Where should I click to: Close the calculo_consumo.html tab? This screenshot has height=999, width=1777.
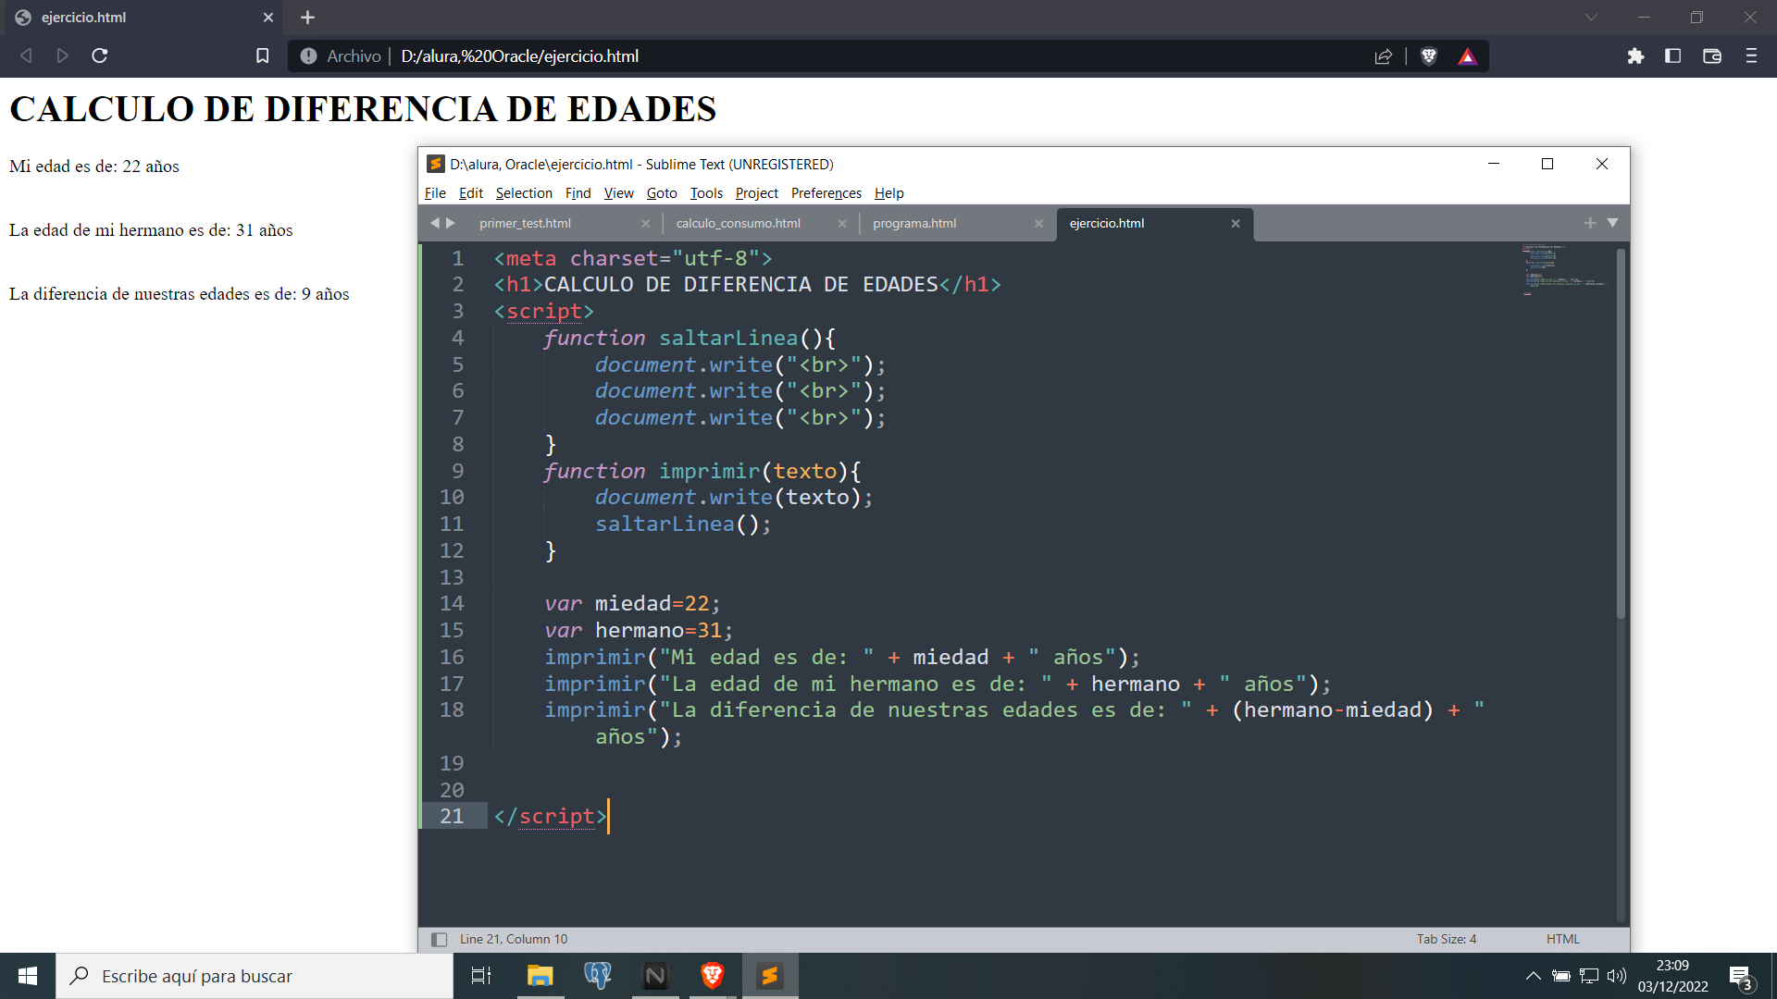pyautogui.click(x=842, y=224)
